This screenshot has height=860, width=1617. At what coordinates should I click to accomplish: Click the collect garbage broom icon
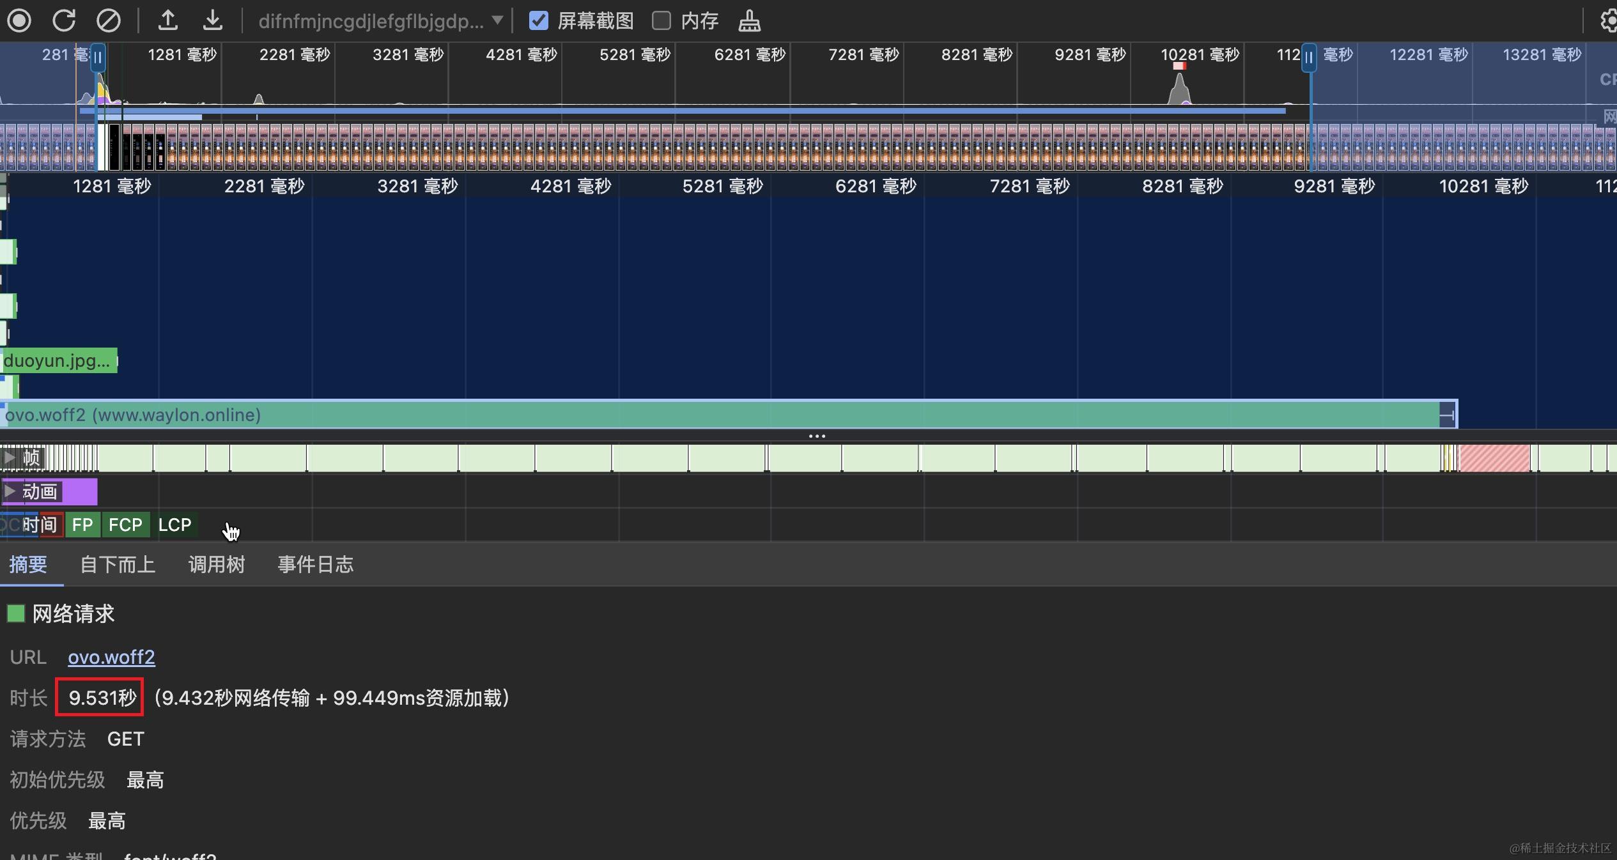749,20
